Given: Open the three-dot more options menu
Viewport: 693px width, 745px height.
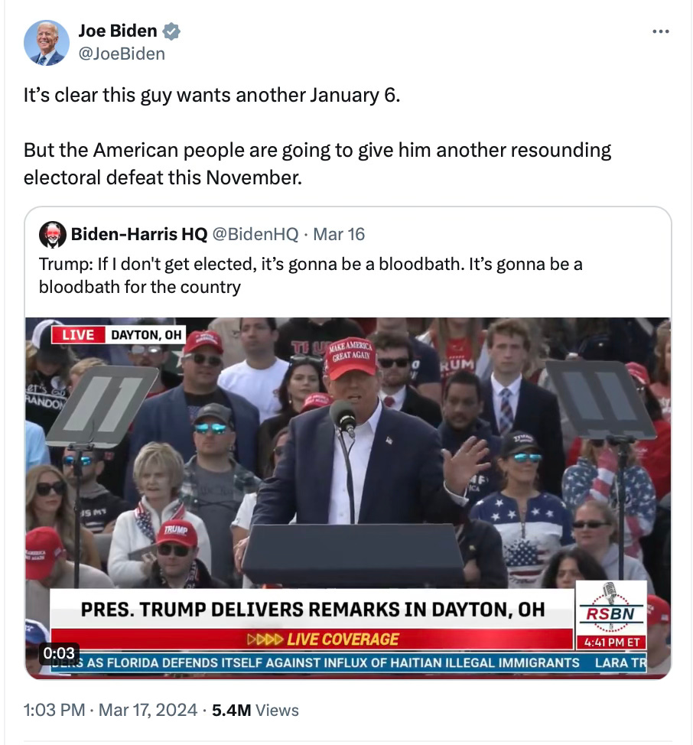Looking at the screenshot, I should (x=661, y=31).
